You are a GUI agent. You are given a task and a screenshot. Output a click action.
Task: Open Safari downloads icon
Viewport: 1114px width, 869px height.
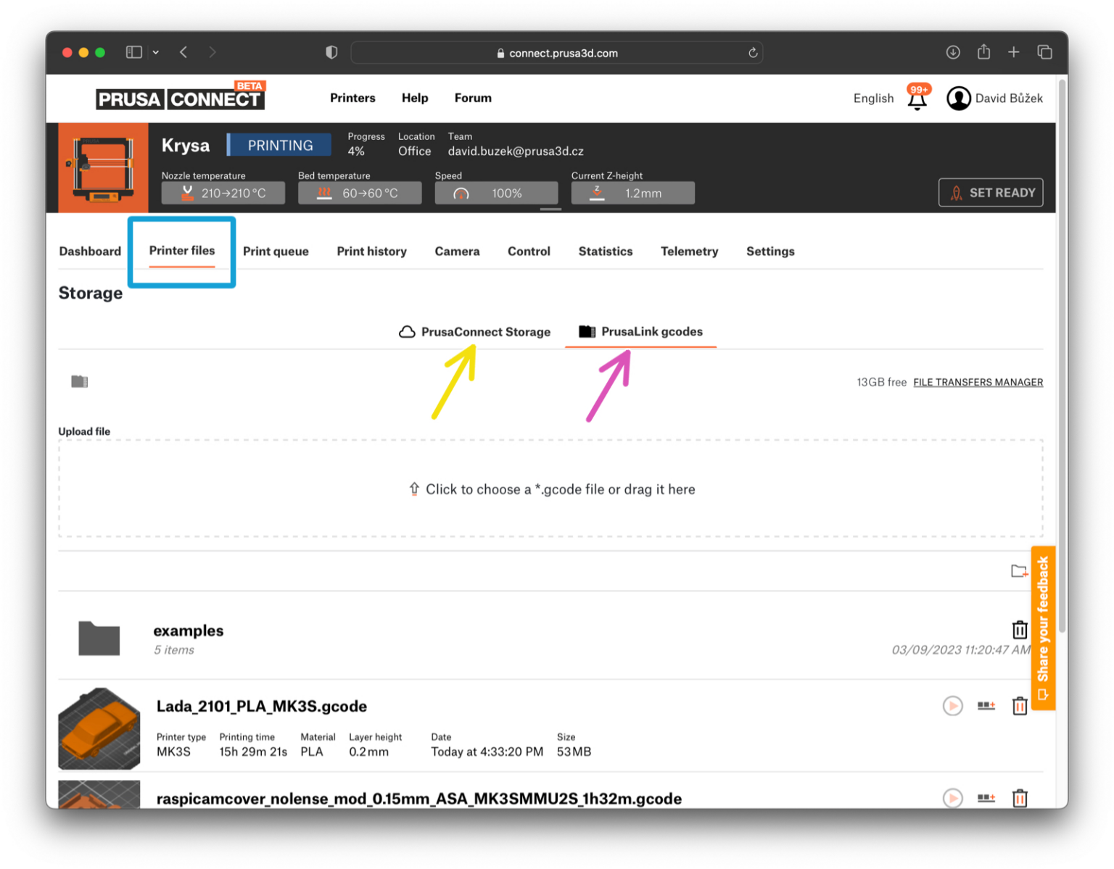(953, 52)
